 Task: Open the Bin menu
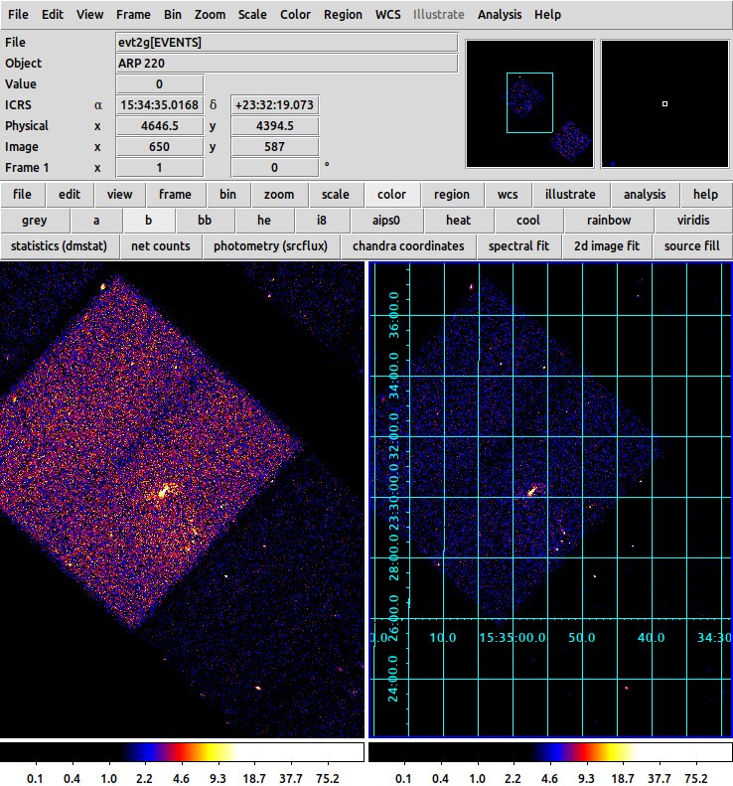click(x=173, y=15)
